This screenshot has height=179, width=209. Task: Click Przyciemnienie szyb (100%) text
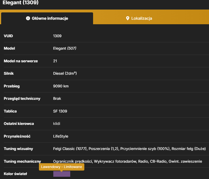click(145, 149)
